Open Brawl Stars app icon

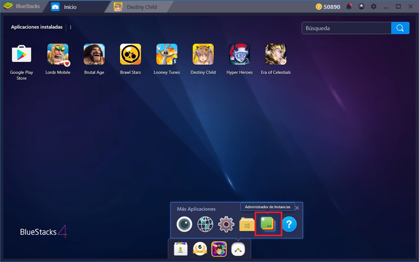[131, 54]
